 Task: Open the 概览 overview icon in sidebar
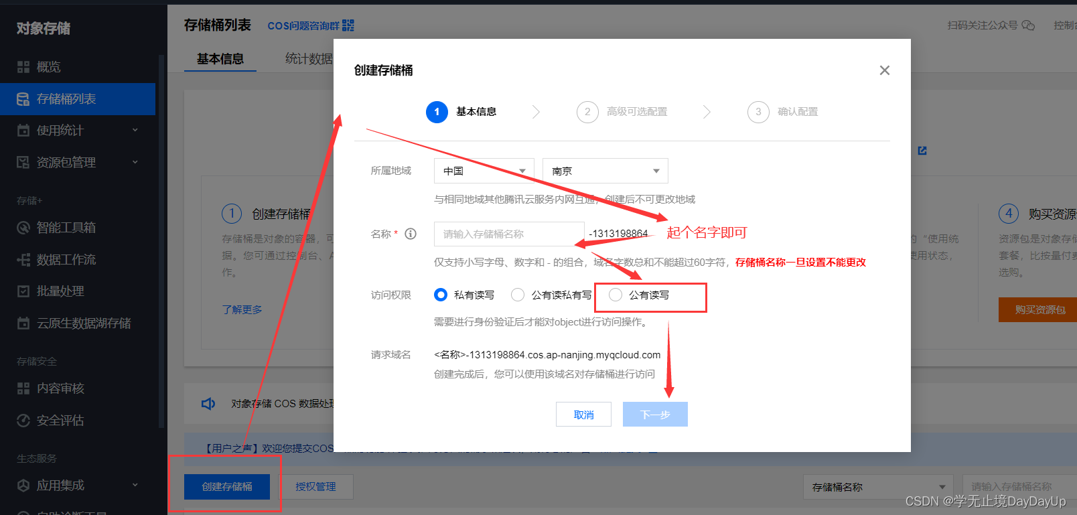(23, 67)
